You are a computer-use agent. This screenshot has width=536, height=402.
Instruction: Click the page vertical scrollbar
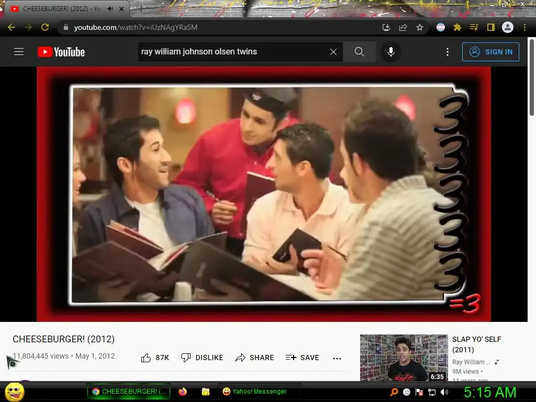[x=532, y=77]
